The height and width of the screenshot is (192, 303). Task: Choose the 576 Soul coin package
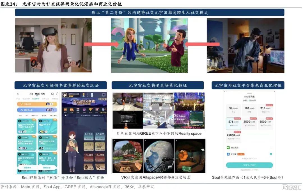pos(233,124)
